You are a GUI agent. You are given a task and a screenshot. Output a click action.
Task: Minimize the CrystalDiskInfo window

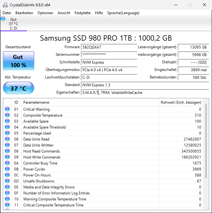point(176,5)
